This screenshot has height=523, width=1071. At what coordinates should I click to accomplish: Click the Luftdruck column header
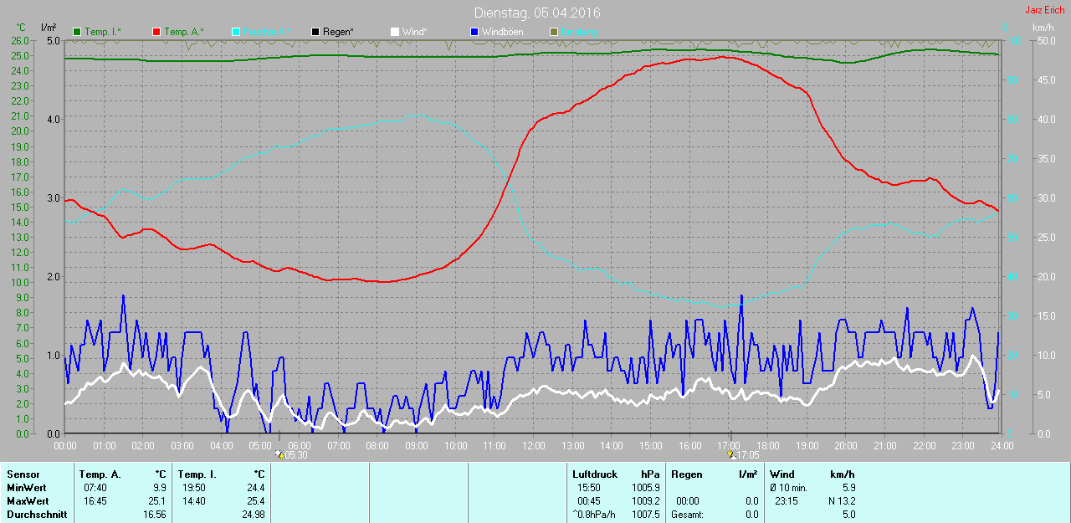tap(594, 474)
